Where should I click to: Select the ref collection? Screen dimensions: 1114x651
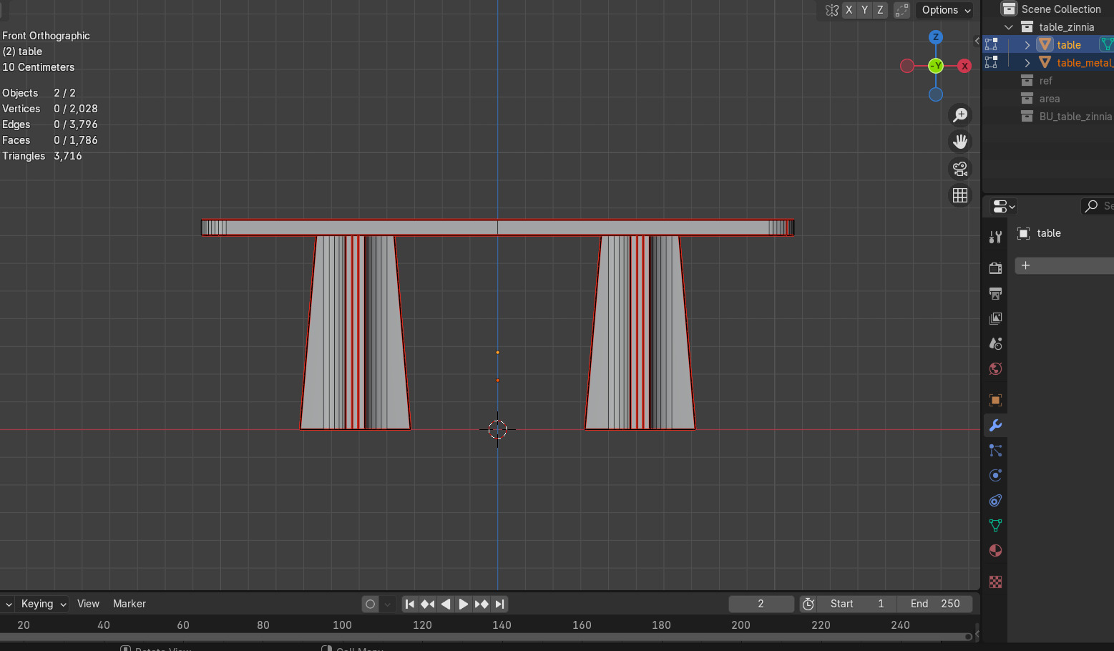1045,80
